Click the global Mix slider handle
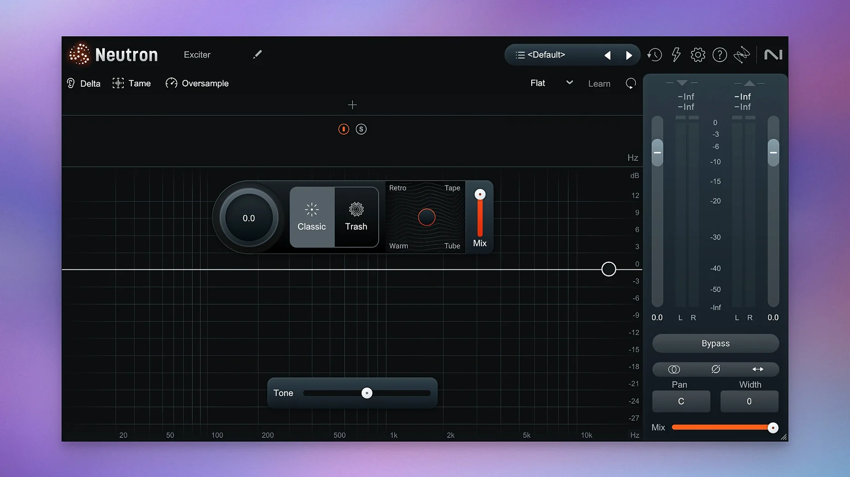The width and height of the screenshot is (850, 477). tap(773, 428)
